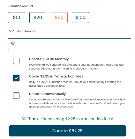
Task: Select the $100 donation amount
Action: [x=80, y=18]
